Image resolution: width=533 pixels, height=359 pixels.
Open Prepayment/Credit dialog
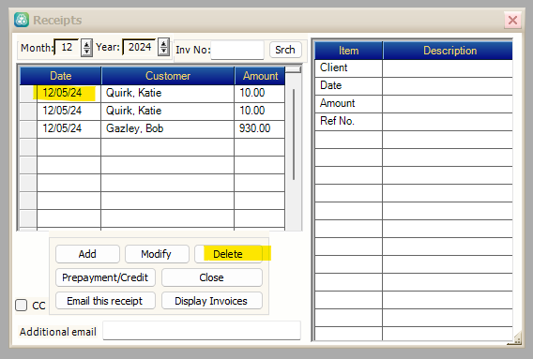pos(105,277)
